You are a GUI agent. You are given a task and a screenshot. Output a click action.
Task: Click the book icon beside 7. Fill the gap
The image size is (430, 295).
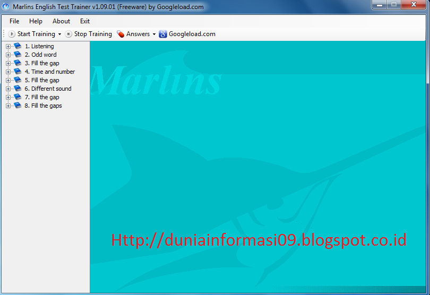click(18, 97)
